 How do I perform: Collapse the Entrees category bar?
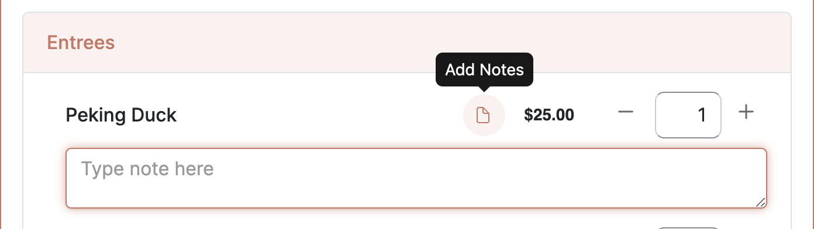407,43
